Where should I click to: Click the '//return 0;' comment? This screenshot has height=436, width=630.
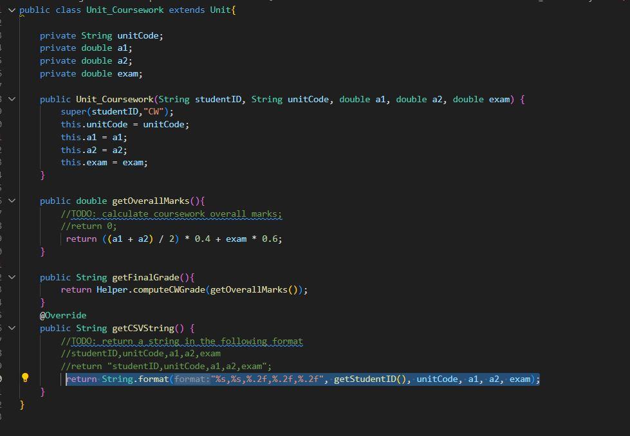[89, 226]
